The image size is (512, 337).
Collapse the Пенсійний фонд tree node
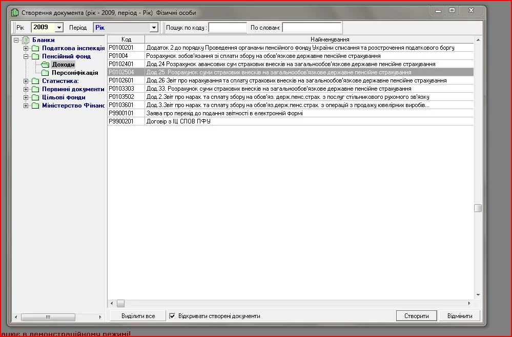(26, 56)
